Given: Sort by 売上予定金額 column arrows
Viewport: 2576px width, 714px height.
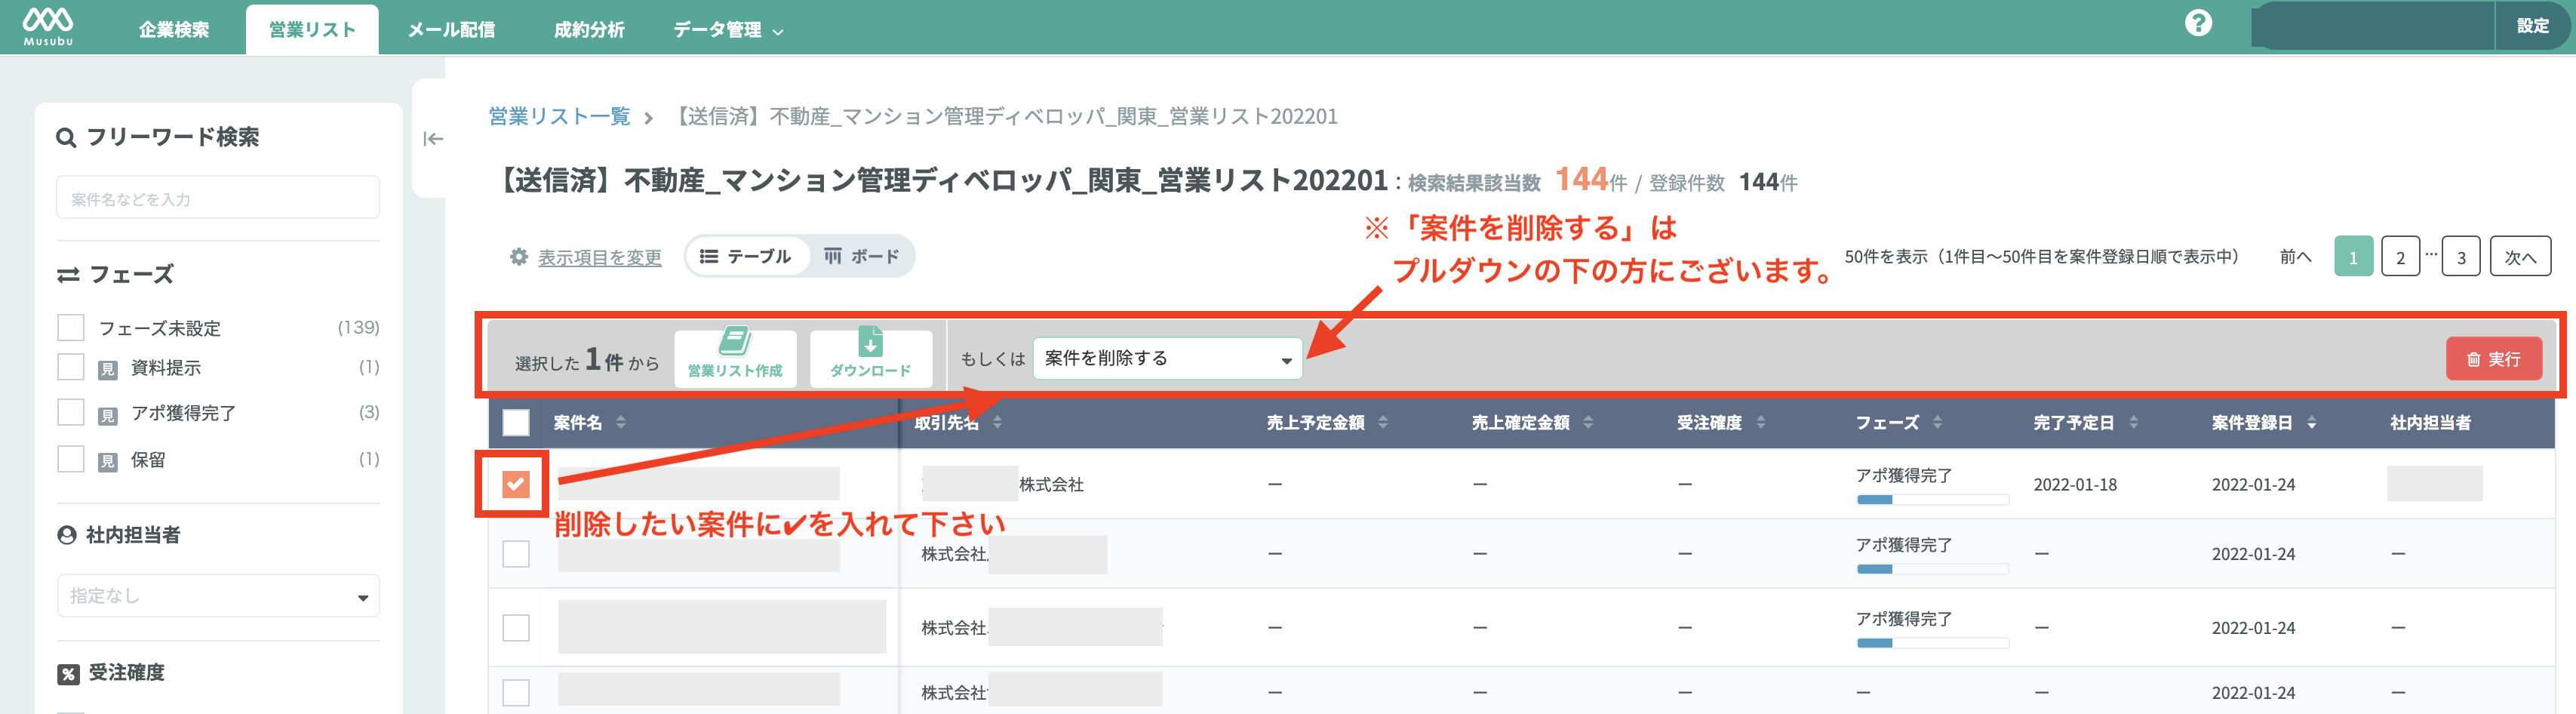Looking at the screenshot, I should pyautogui.click(x=1383, y=423).
